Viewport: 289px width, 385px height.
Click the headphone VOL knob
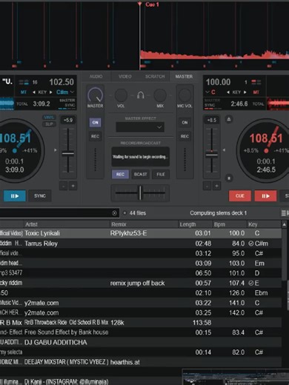tap(121, 95)
